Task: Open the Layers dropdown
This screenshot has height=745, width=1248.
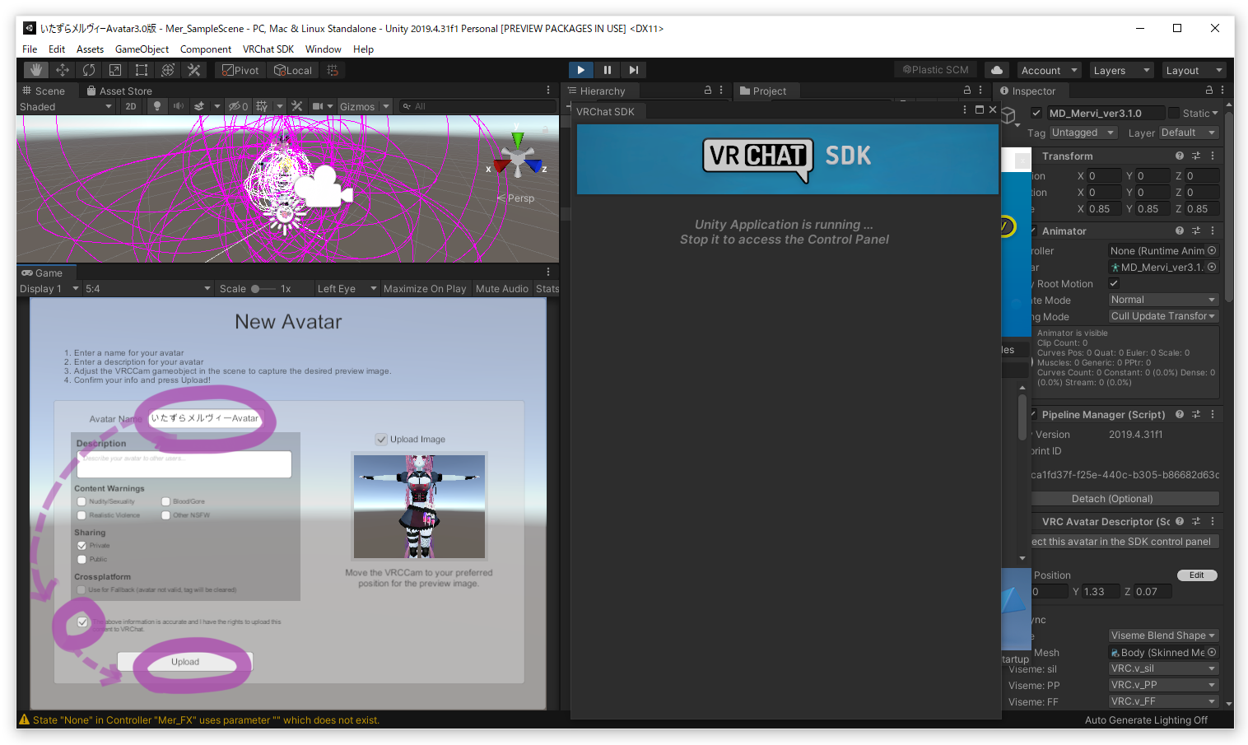Action: point(1121,70)
